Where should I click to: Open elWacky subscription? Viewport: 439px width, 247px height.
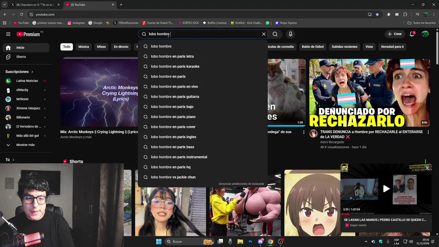pyautogui.click(x=26, y=90)
